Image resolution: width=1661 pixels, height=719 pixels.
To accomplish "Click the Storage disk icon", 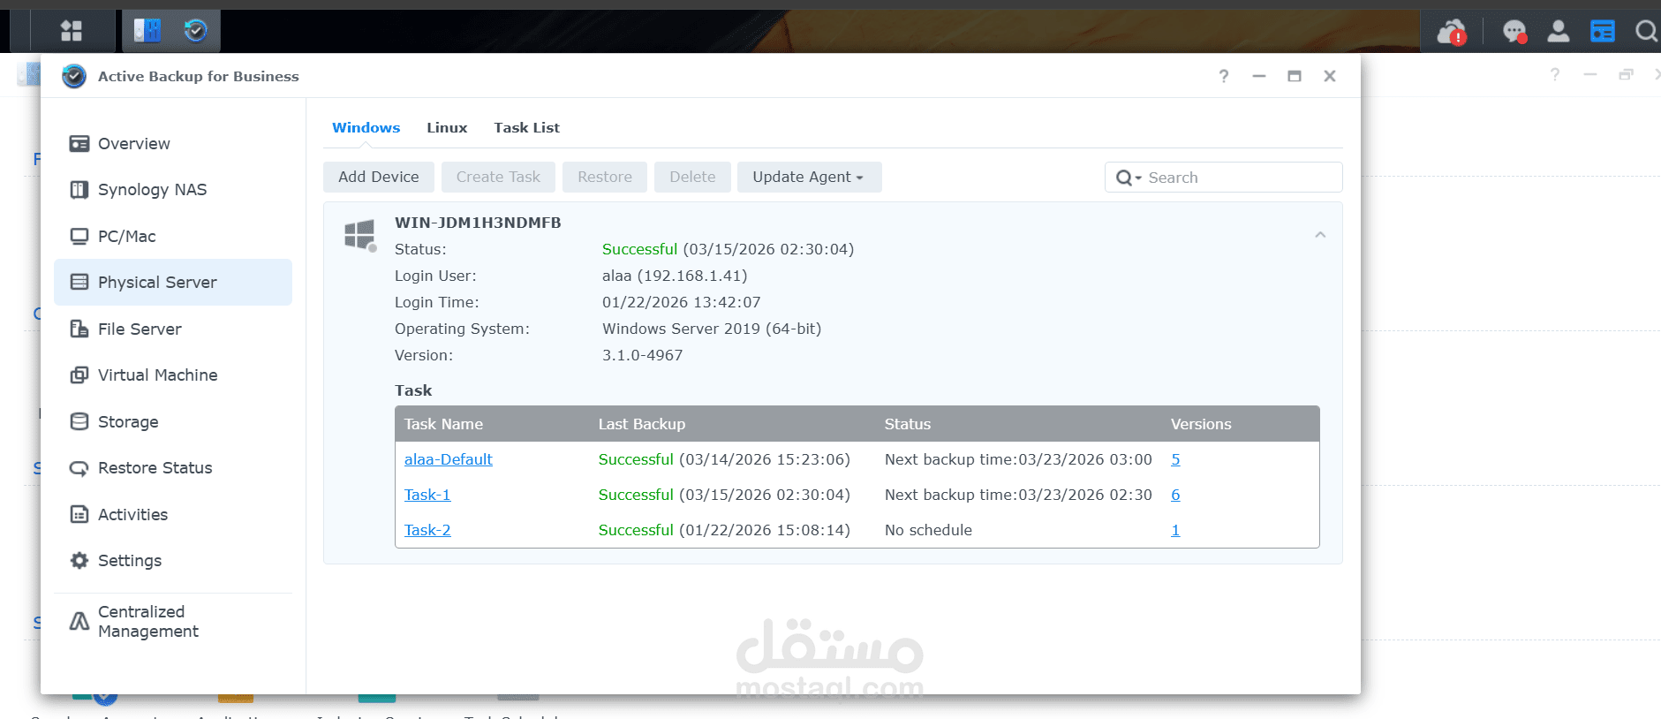I will (x=79, y=421).
